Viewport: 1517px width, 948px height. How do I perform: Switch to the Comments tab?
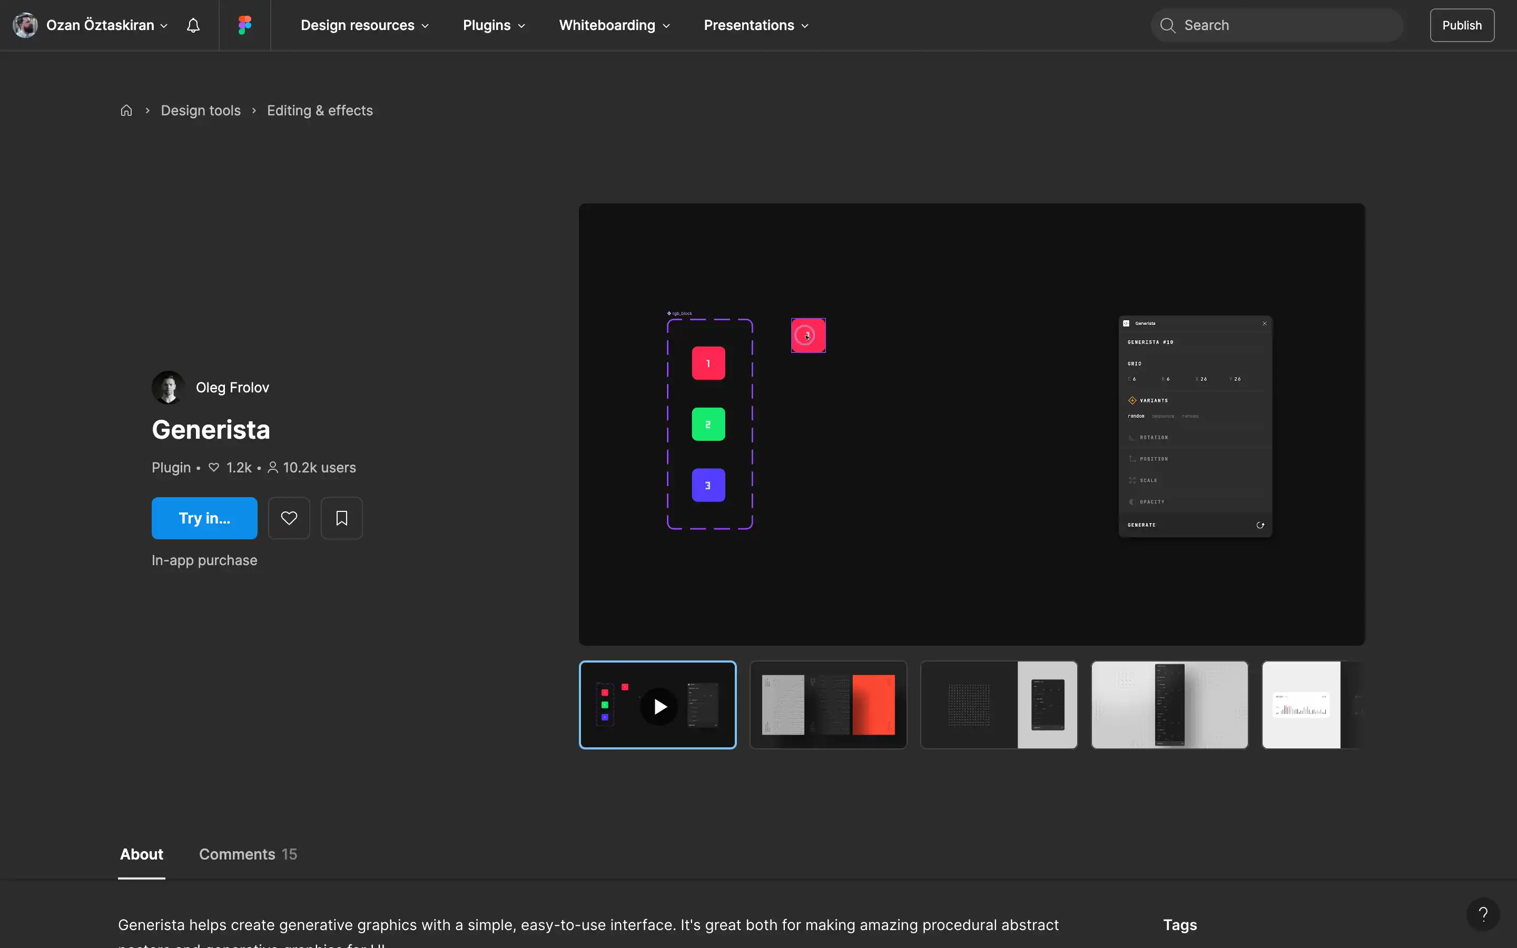248,854
